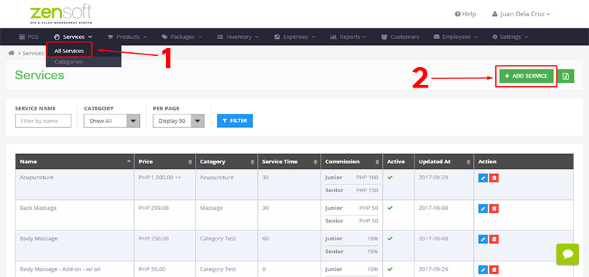589x277 pixels.
Task: Expand the Settings menu
Action: 510,37
